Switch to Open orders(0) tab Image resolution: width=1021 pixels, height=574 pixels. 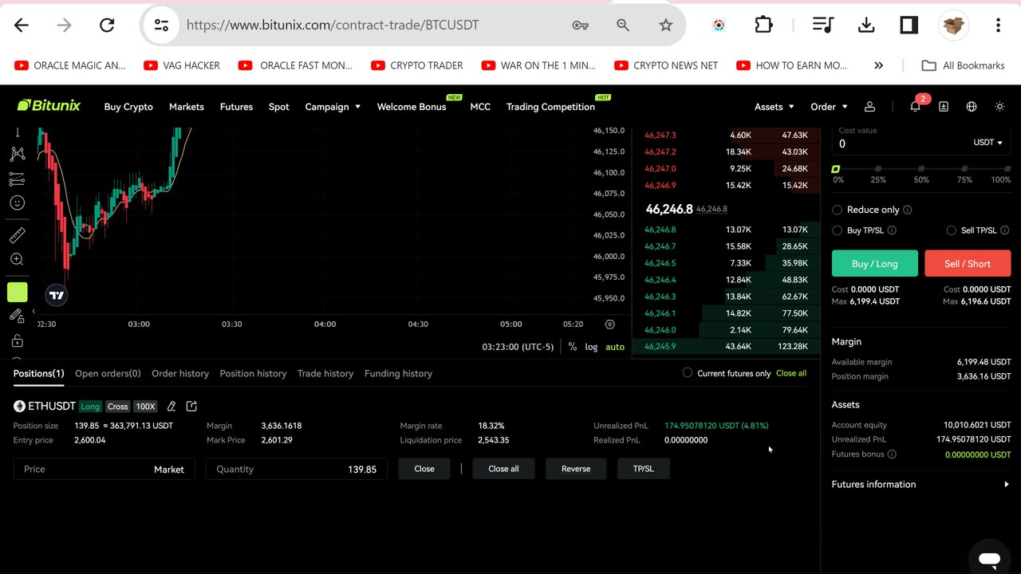point(108,373)
